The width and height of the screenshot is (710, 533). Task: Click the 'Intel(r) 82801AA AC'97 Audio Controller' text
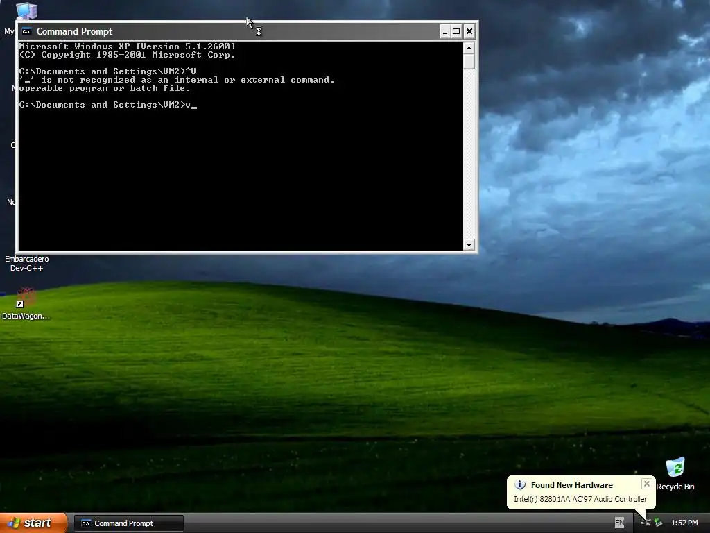click(580, 499)
